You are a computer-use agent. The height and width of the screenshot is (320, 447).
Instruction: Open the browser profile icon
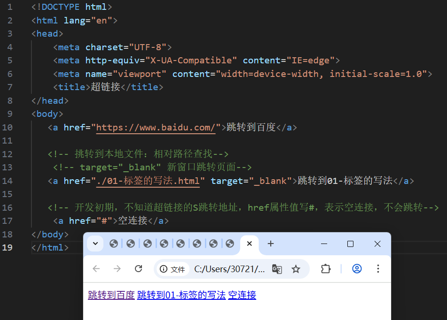point(357,268)
